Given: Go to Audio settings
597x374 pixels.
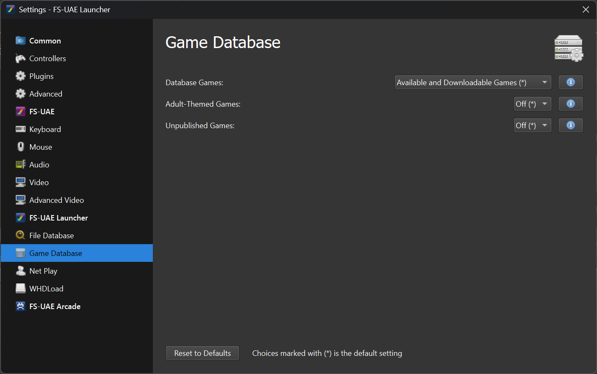Looking at the screenshot, I should (x=77, y=164).
